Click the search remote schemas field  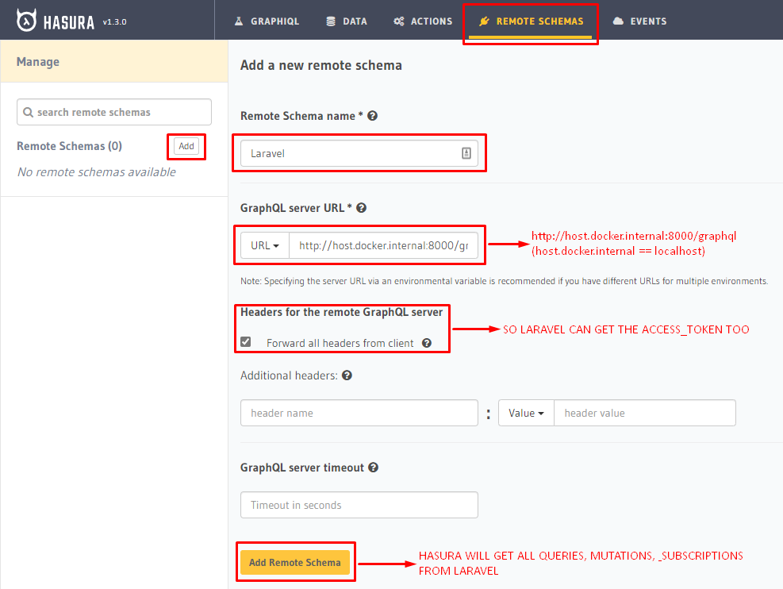pos(114,112)
